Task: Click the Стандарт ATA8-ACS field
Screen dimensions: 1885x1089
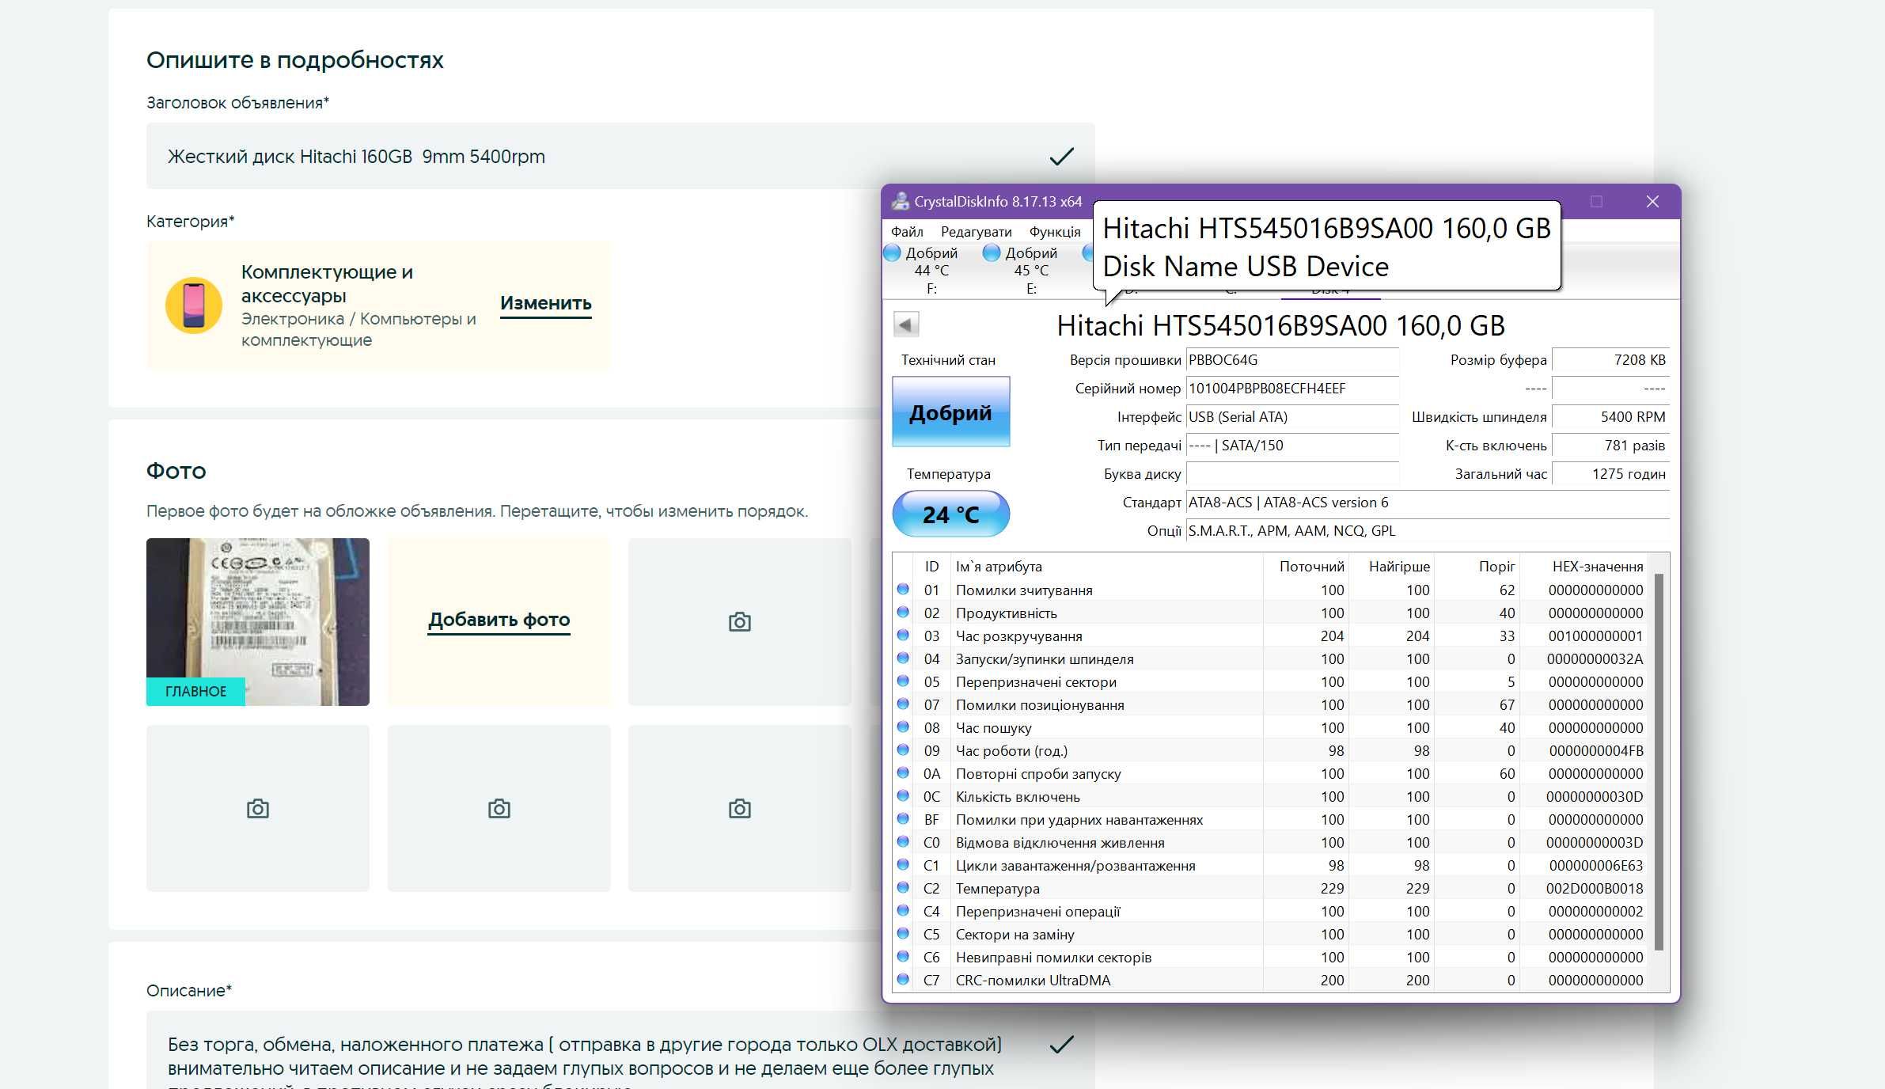Action: tap(1428, 503)
